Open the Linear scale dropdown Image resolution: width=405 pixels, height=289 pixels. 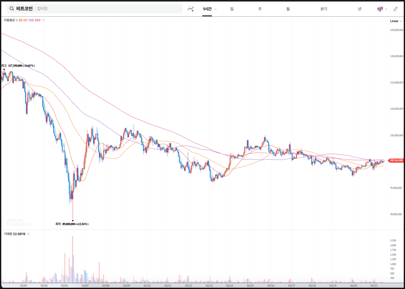click(x=395, y=21)
